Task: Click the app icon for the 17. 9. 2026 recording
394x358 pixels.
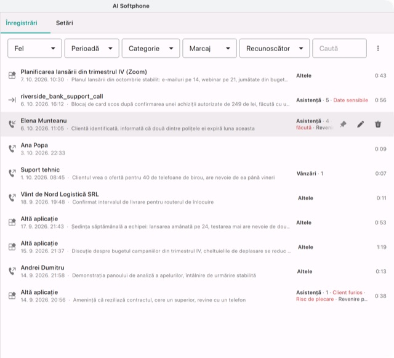Action: pyautogui.click(x=12, y=222)
